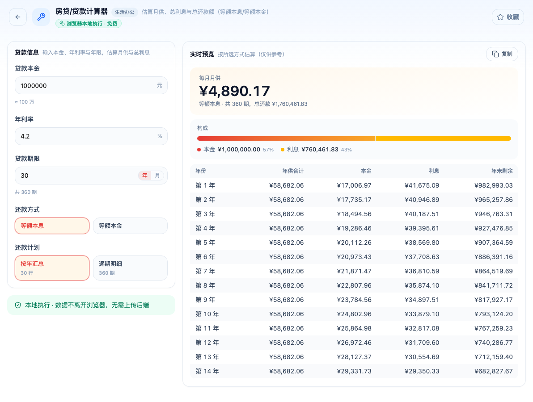Screen dimensions: 533x402
Task: Click the 利息 column header
Action: 434,171
